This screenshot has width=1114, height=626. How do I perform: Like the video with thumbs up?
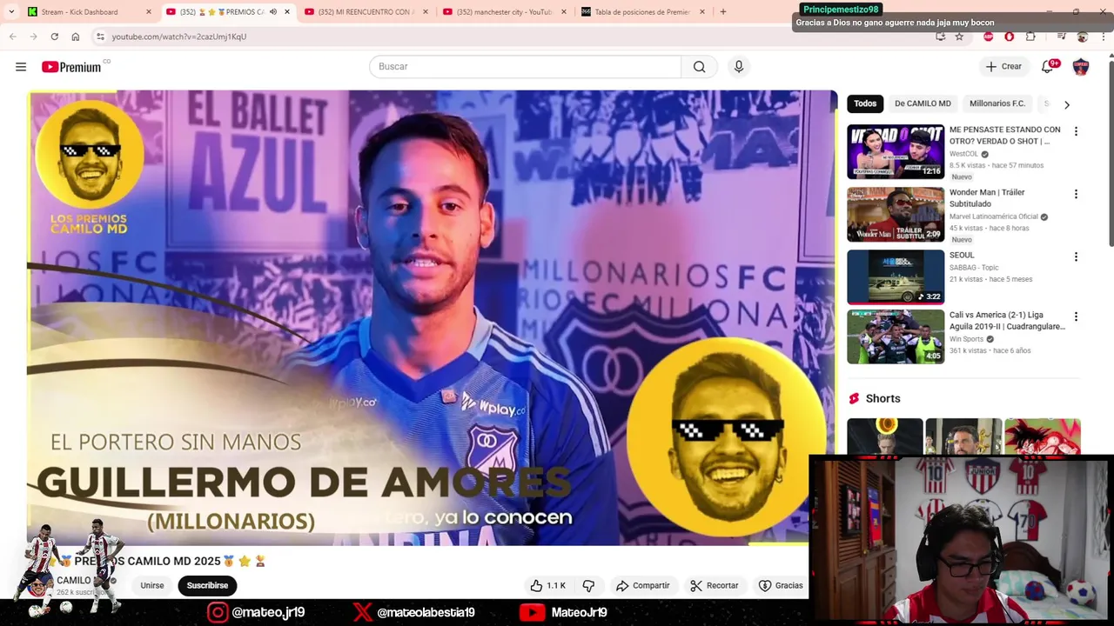pos(547,586)
